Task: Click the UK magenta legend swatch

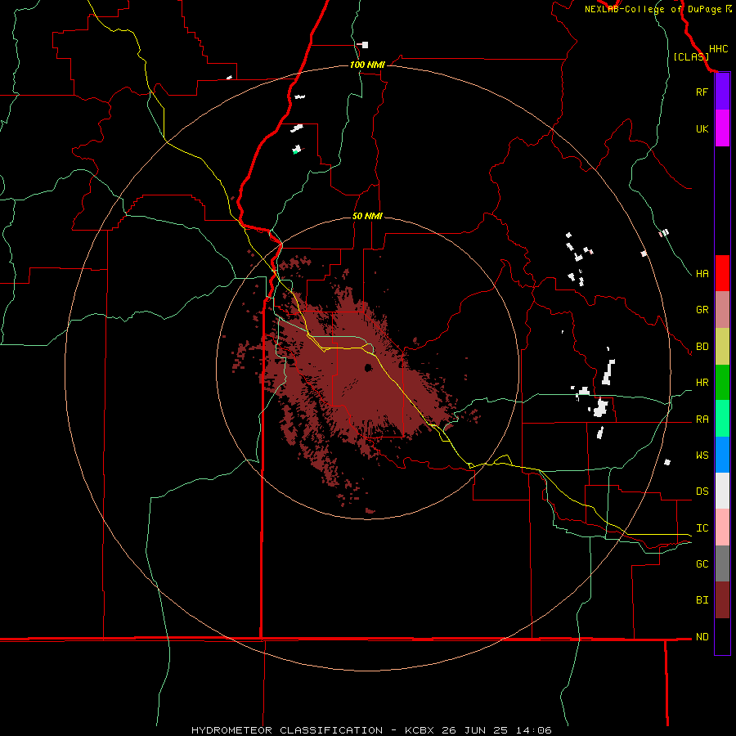Action: 722,128
